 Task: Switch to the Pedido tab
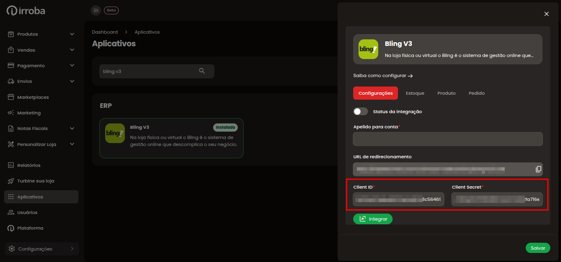tap(477, 93)
